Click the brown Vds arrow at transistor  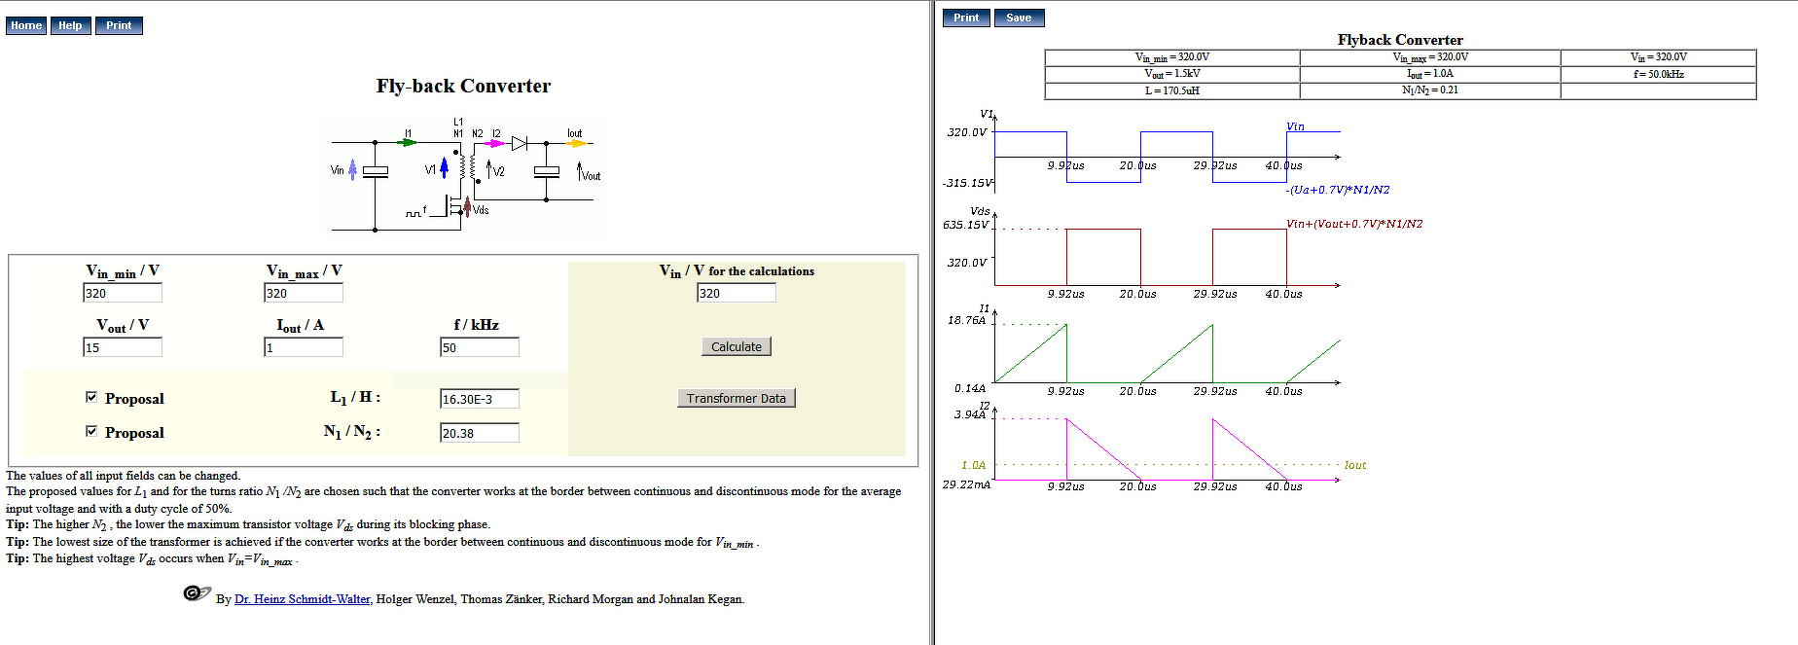point(467,207)
